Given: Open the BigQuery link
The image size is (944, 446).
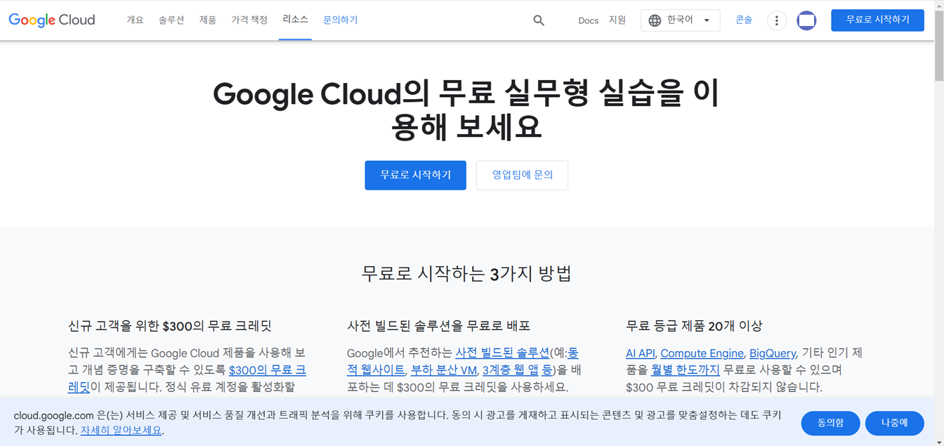Looking at the screenshot, I should 773,353.
